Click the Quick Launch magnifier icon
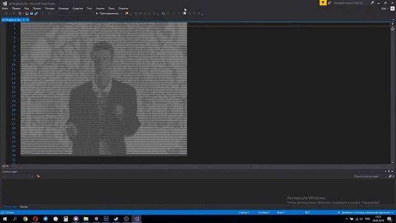 coord(372,2)
